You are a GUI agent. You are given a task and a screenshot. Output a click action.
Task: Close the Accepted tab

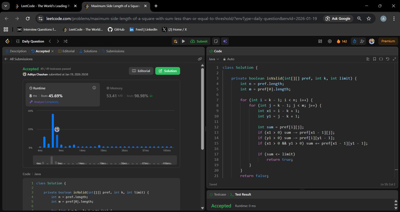click(x=52, y=51)
